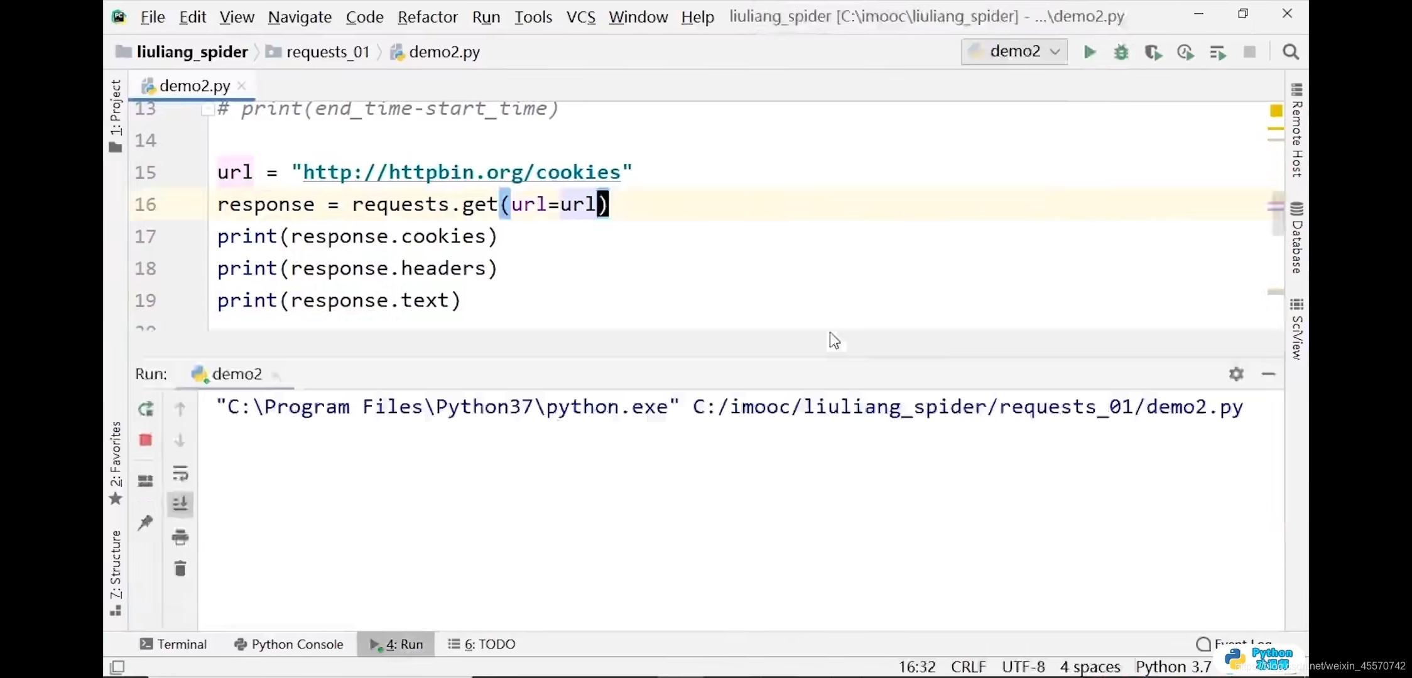Viewport: 1412px width, 678px height.
Task: Switch to Python Console tab
Action: click(288, 644)
